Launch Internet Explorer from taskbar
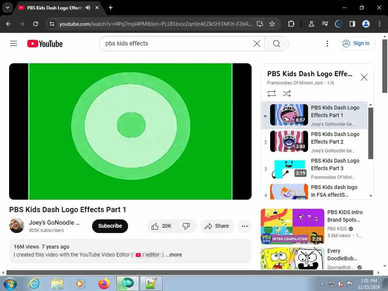The image size is (388, 291). [x=33, y=283]
